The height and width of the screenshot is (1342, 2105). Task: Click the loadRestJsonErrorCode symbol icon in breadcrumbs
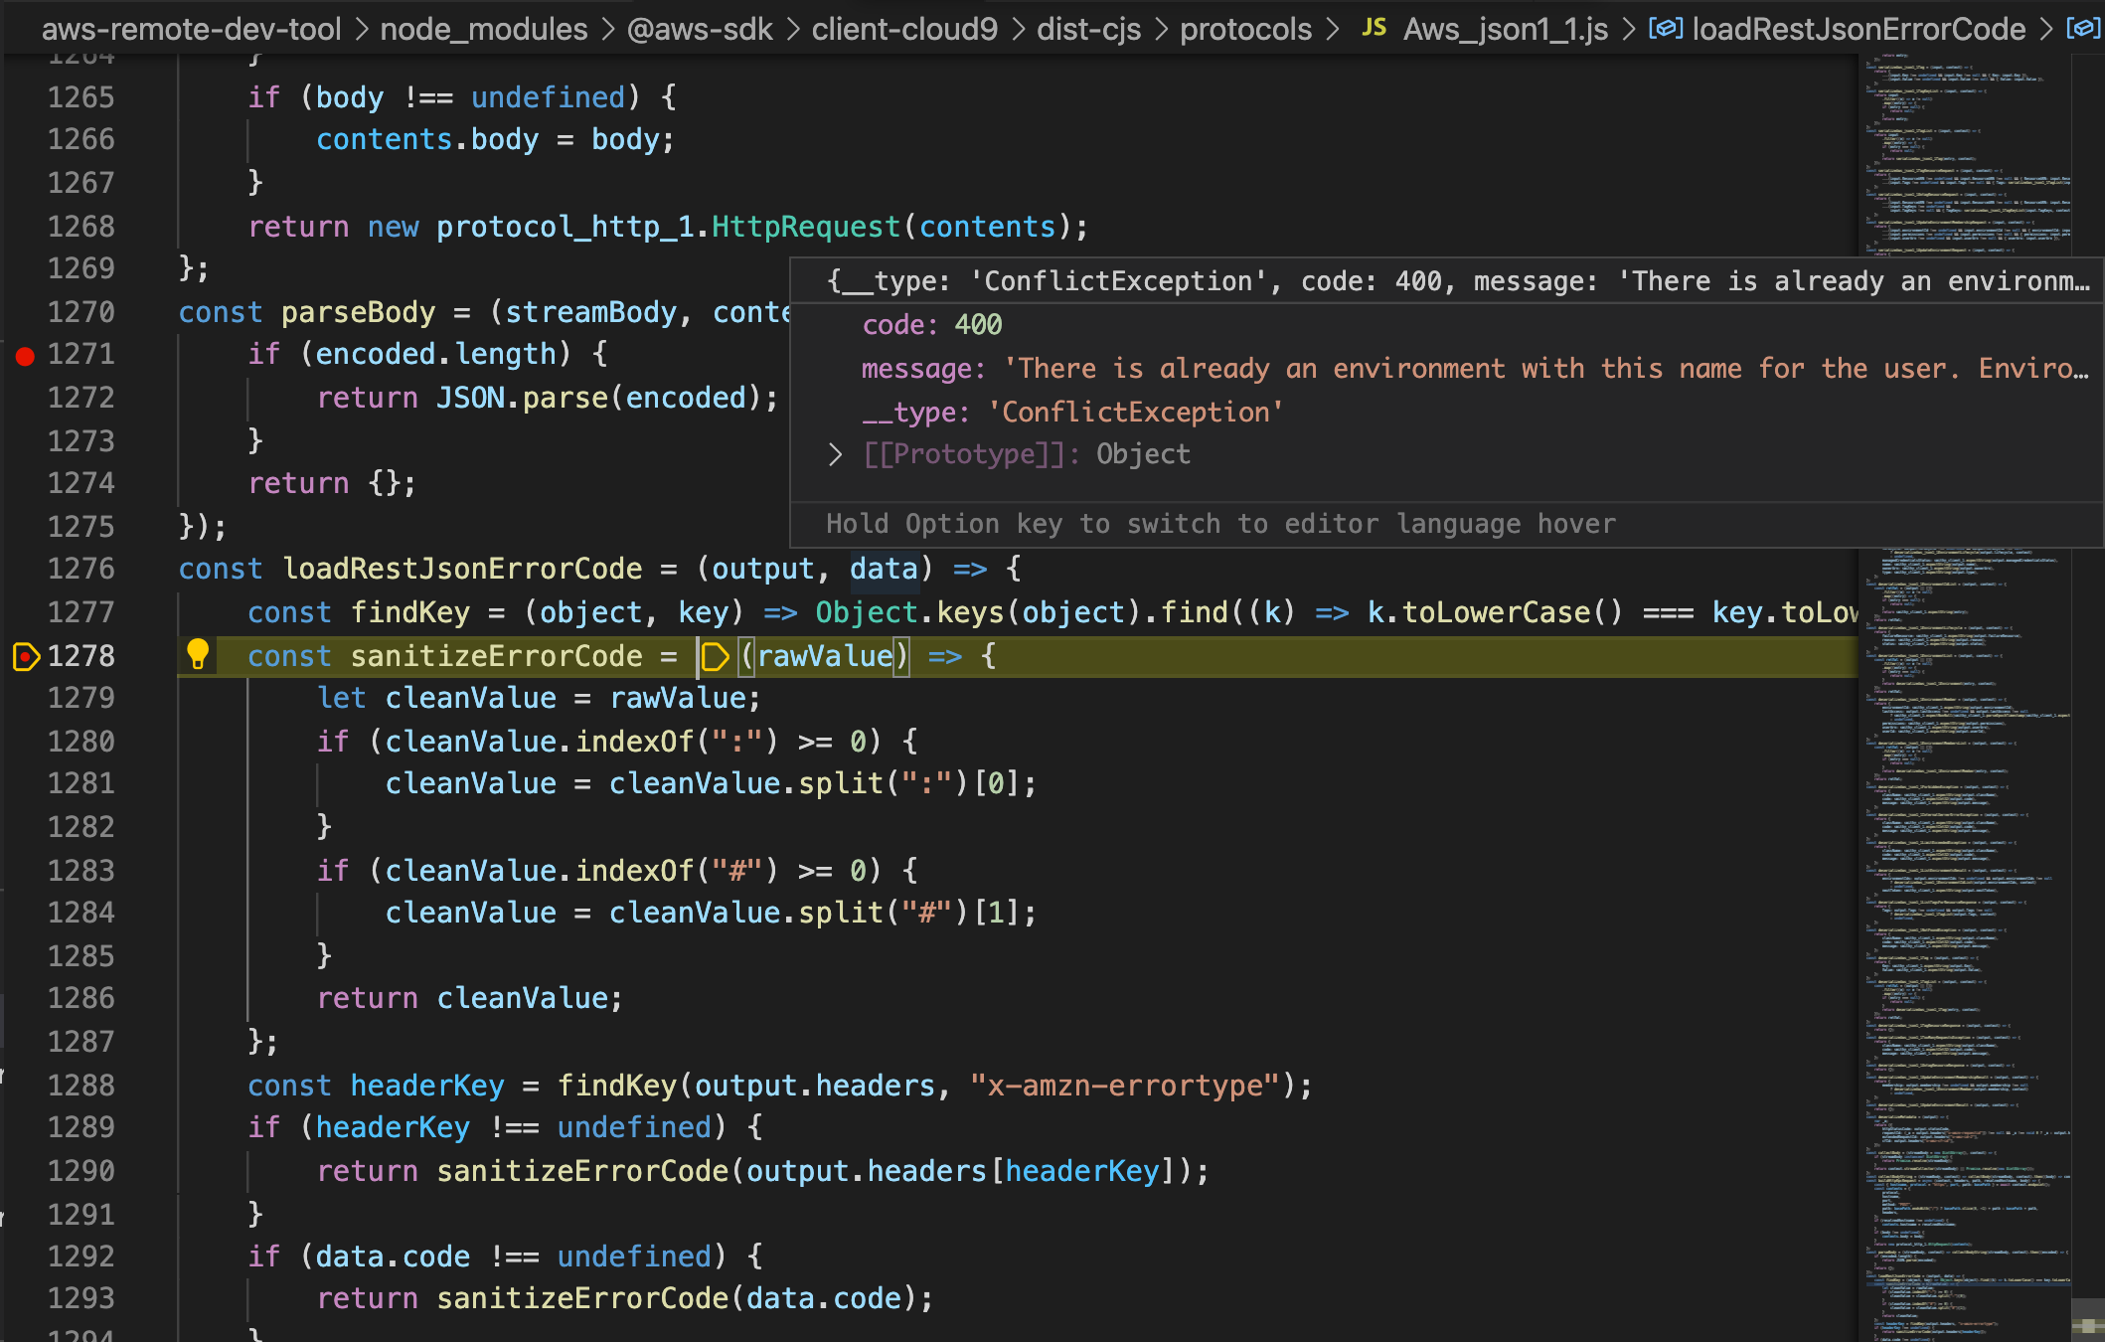[x=1666, y=28]
